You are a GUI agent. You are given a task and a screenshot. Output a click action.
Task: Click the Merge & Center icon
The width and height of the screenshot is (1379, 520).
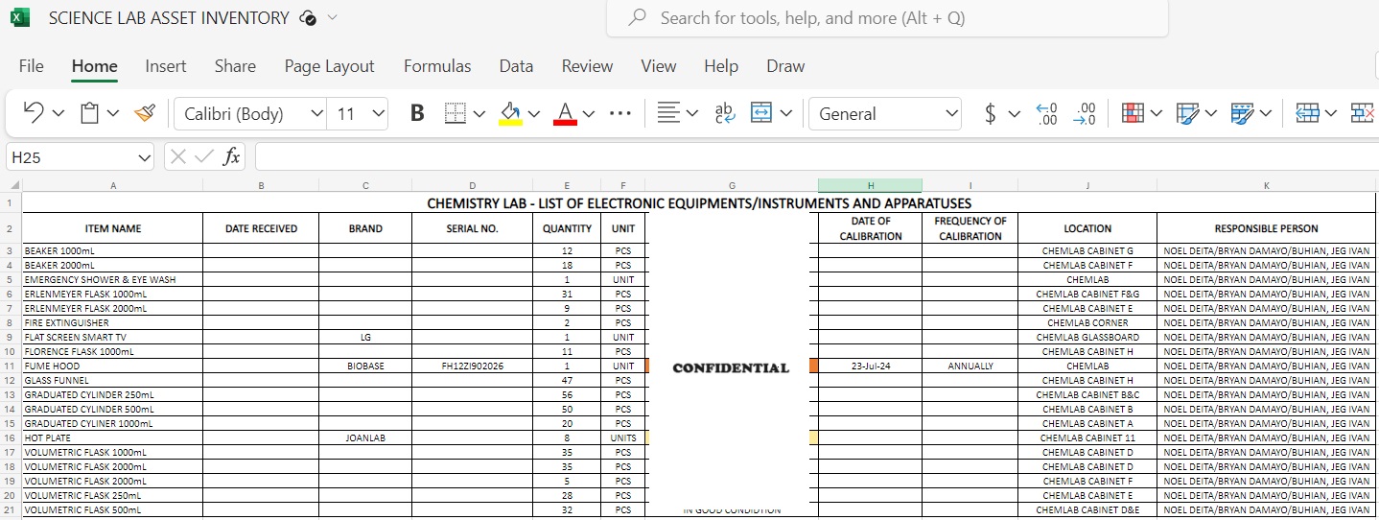point(761,113)
